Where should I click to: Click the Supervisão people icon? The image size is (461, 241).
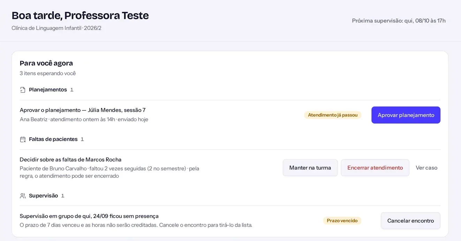point(23,196)
